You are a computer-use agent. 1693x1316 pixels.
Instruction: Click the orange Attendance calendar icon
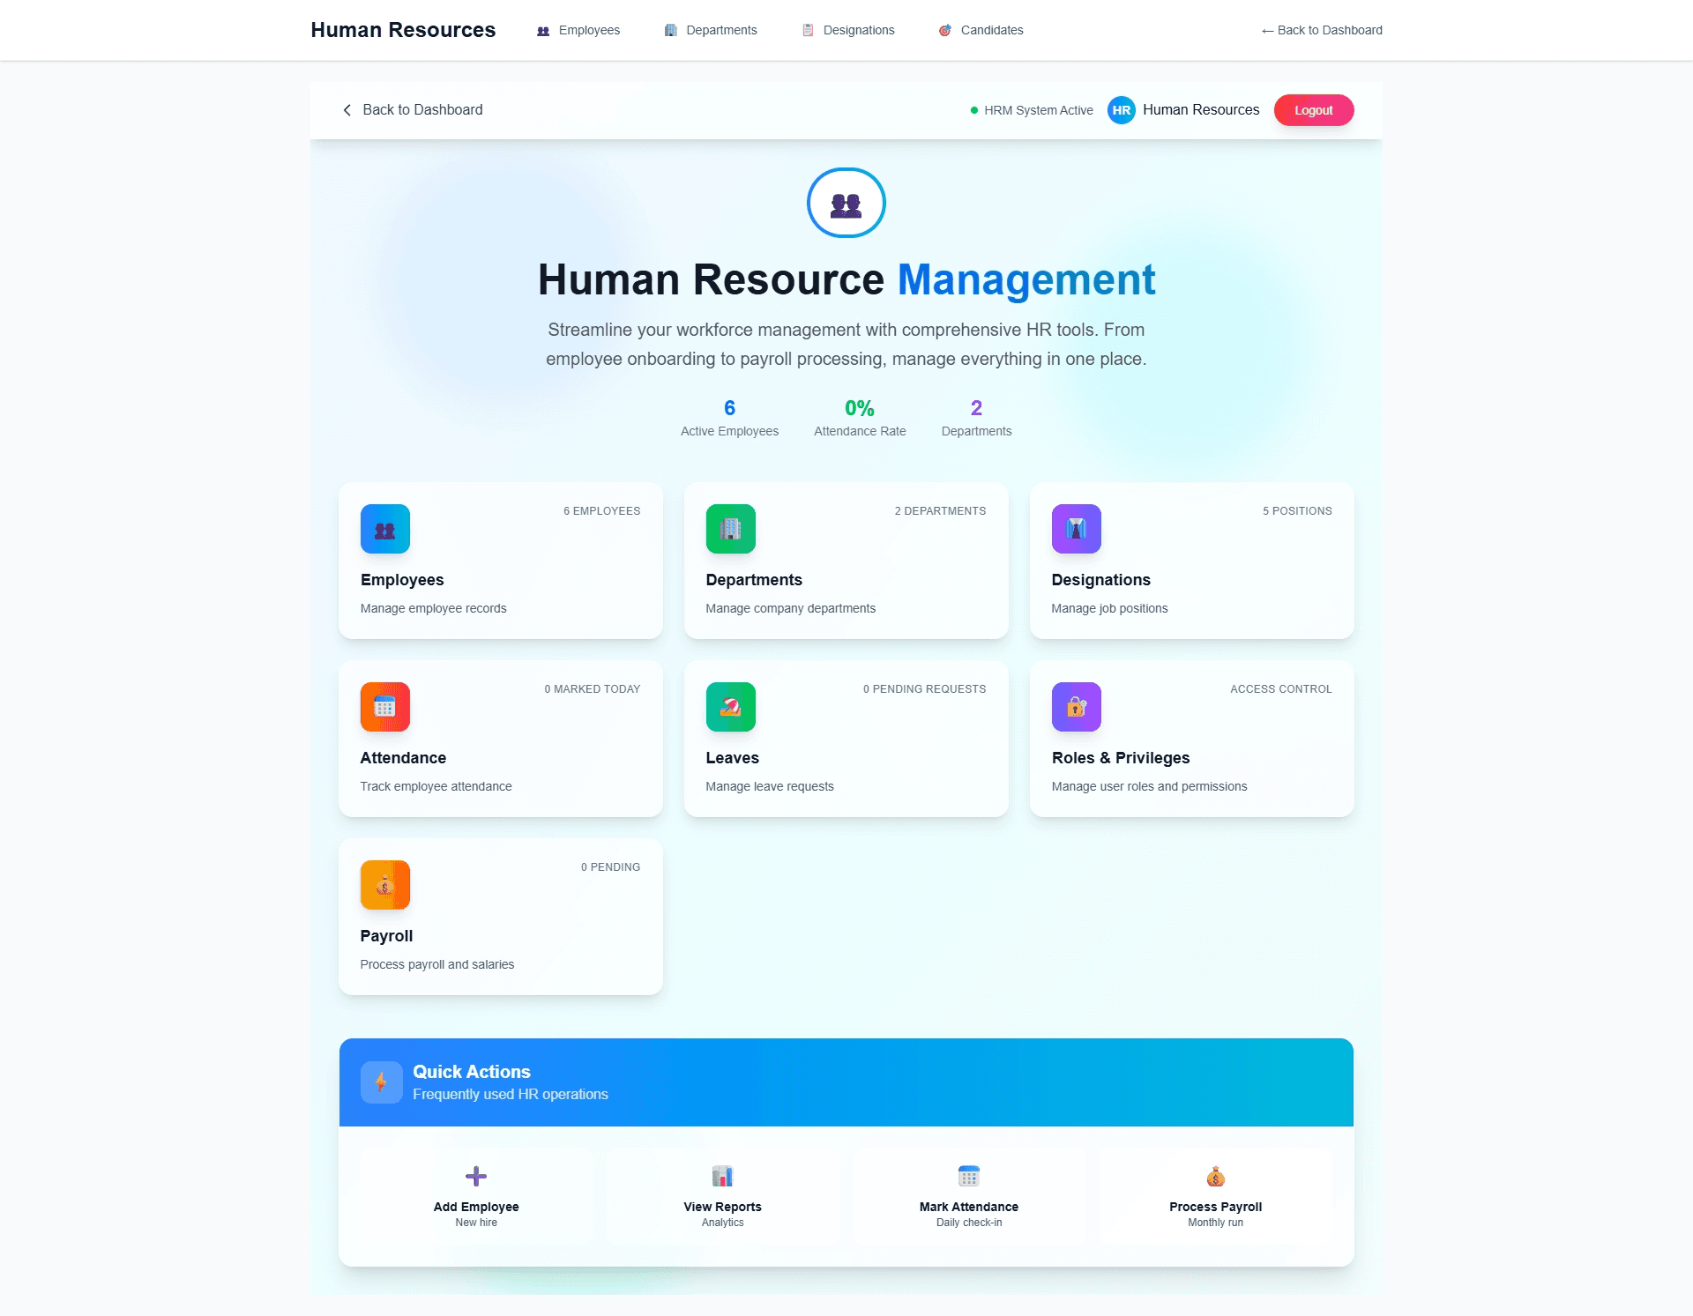click(x=385, y=707)
